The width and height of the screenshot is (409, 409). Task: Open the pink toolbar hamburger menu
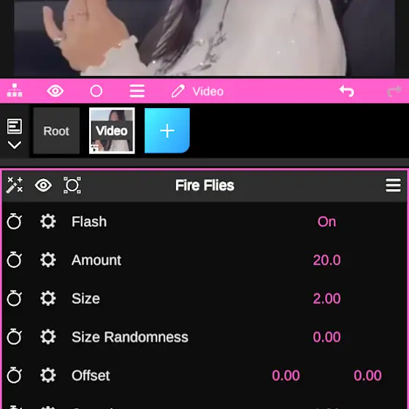[x=137, y=91]
